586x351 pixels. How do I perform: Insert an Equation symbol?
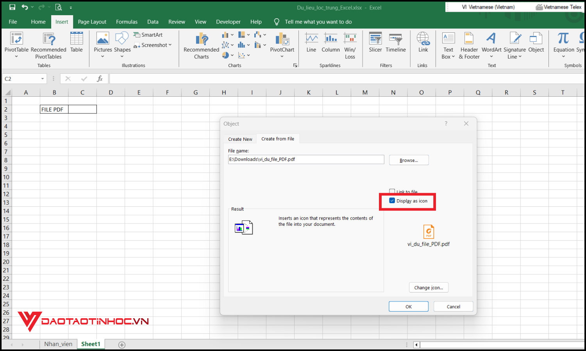point(563,39)
